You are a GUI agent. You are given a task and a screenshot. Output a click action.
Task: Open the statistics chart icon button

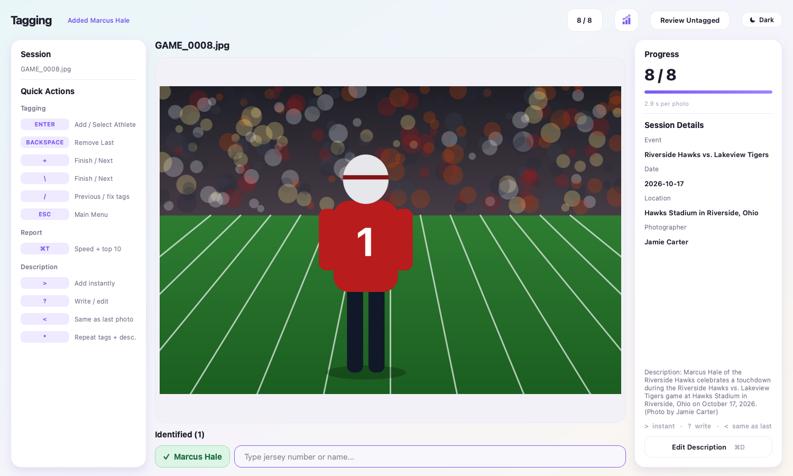[626, 20]
